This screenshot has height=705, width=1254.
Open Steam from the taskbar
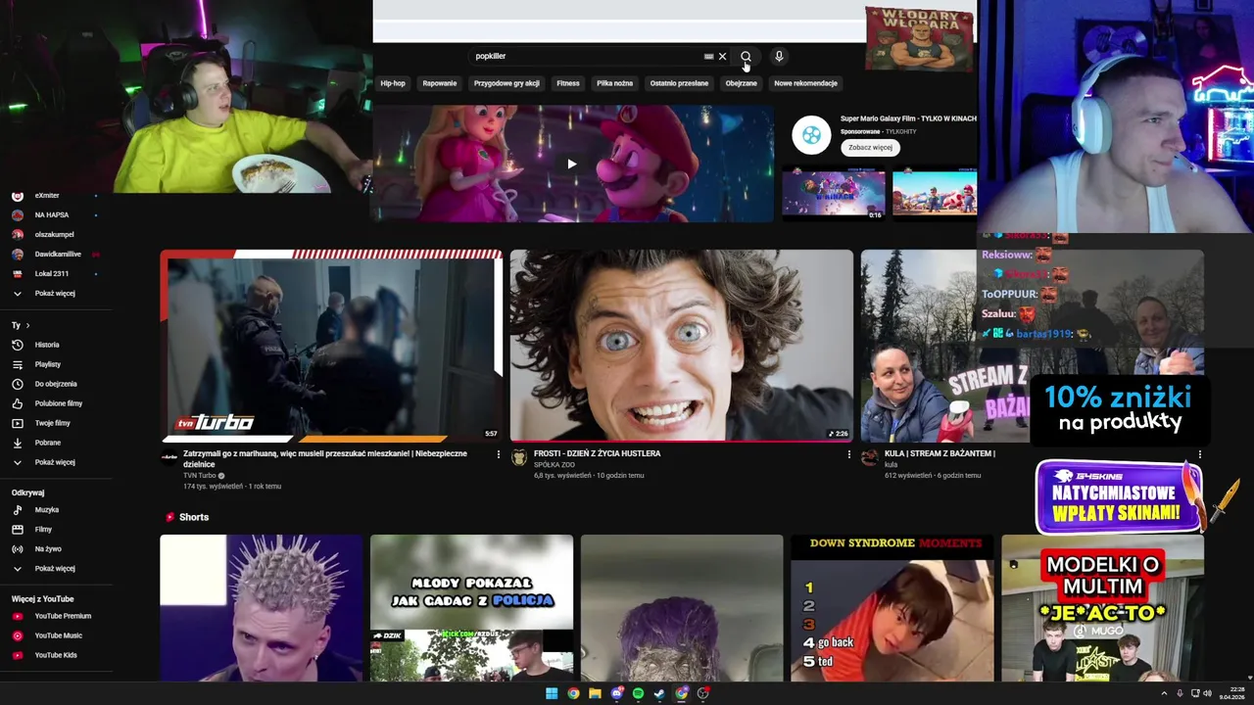click(x=659, y=693)
